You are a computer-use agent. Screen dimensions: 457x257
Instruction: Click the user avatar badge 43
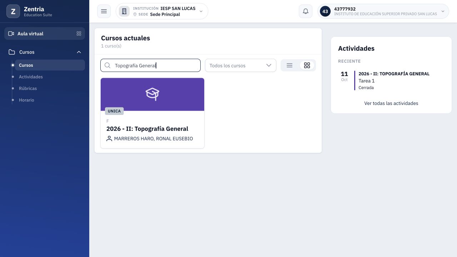(325, 11)
